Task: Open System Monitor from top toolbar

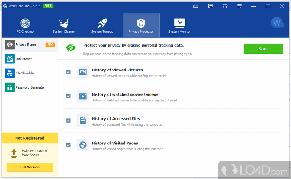Action: click(x=179, y=26)
